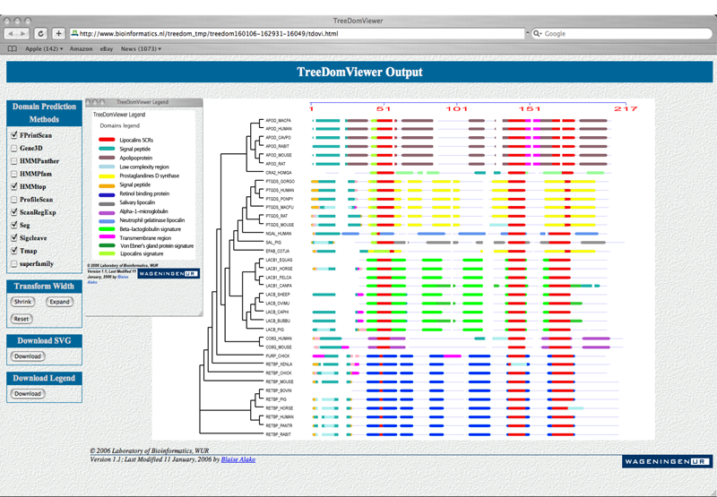Click the add bookmark plus button
The image size is (717, 497).
pos(58,33)
